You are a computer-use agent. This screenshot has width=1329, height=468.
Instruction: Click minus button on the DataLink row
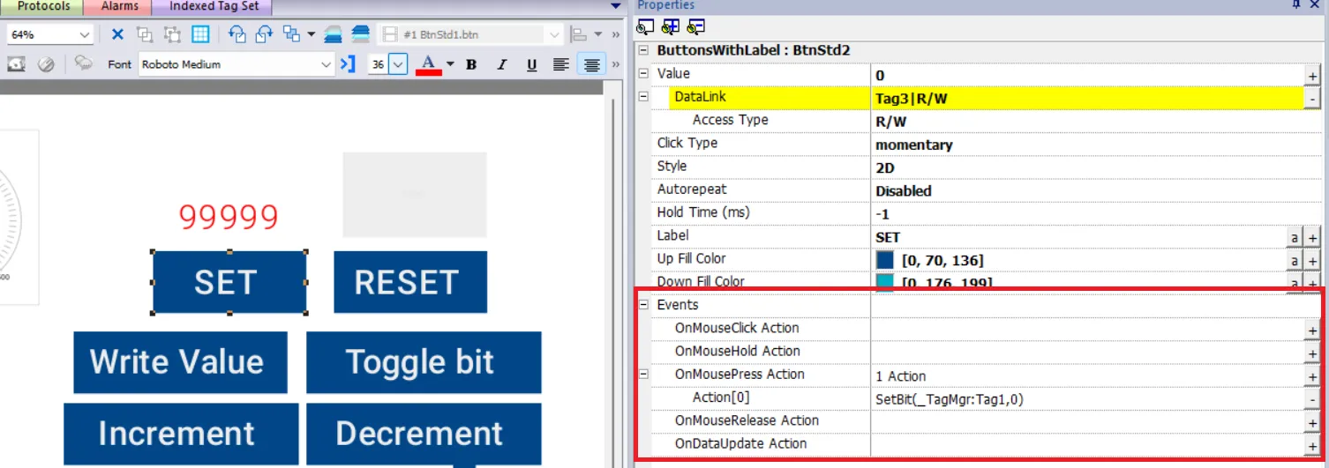tap(1313, 99)
